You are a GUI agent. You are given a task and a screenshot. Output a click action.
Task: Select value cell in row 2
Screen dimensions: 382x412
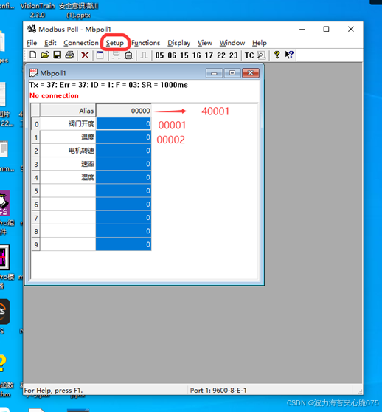pyautogui.click(x=124, y=151)
